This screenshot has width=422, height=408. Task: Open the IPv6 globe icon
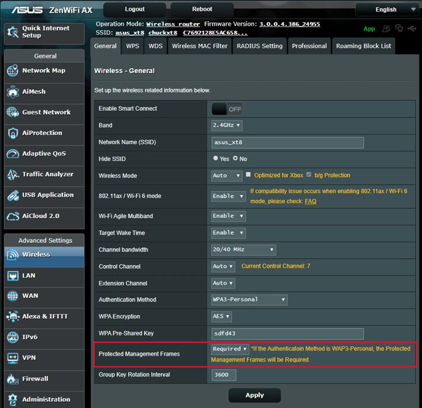pos(13,337)
